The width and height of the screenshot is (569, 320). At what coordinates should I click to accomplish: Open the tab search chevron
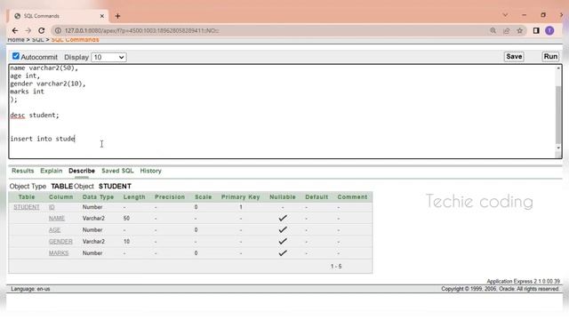pos(505,15)
